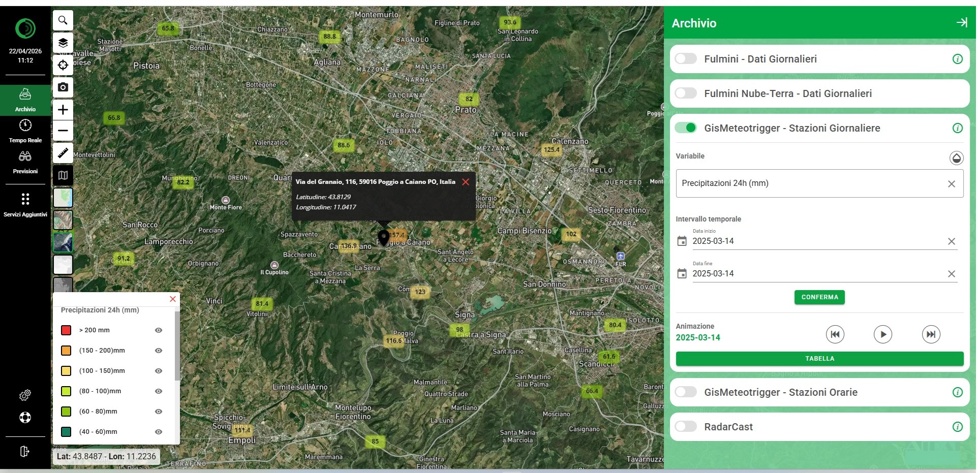This screenshot has width=978, height=473.
Task: Zoom in on the map
Action: point(63,110)
